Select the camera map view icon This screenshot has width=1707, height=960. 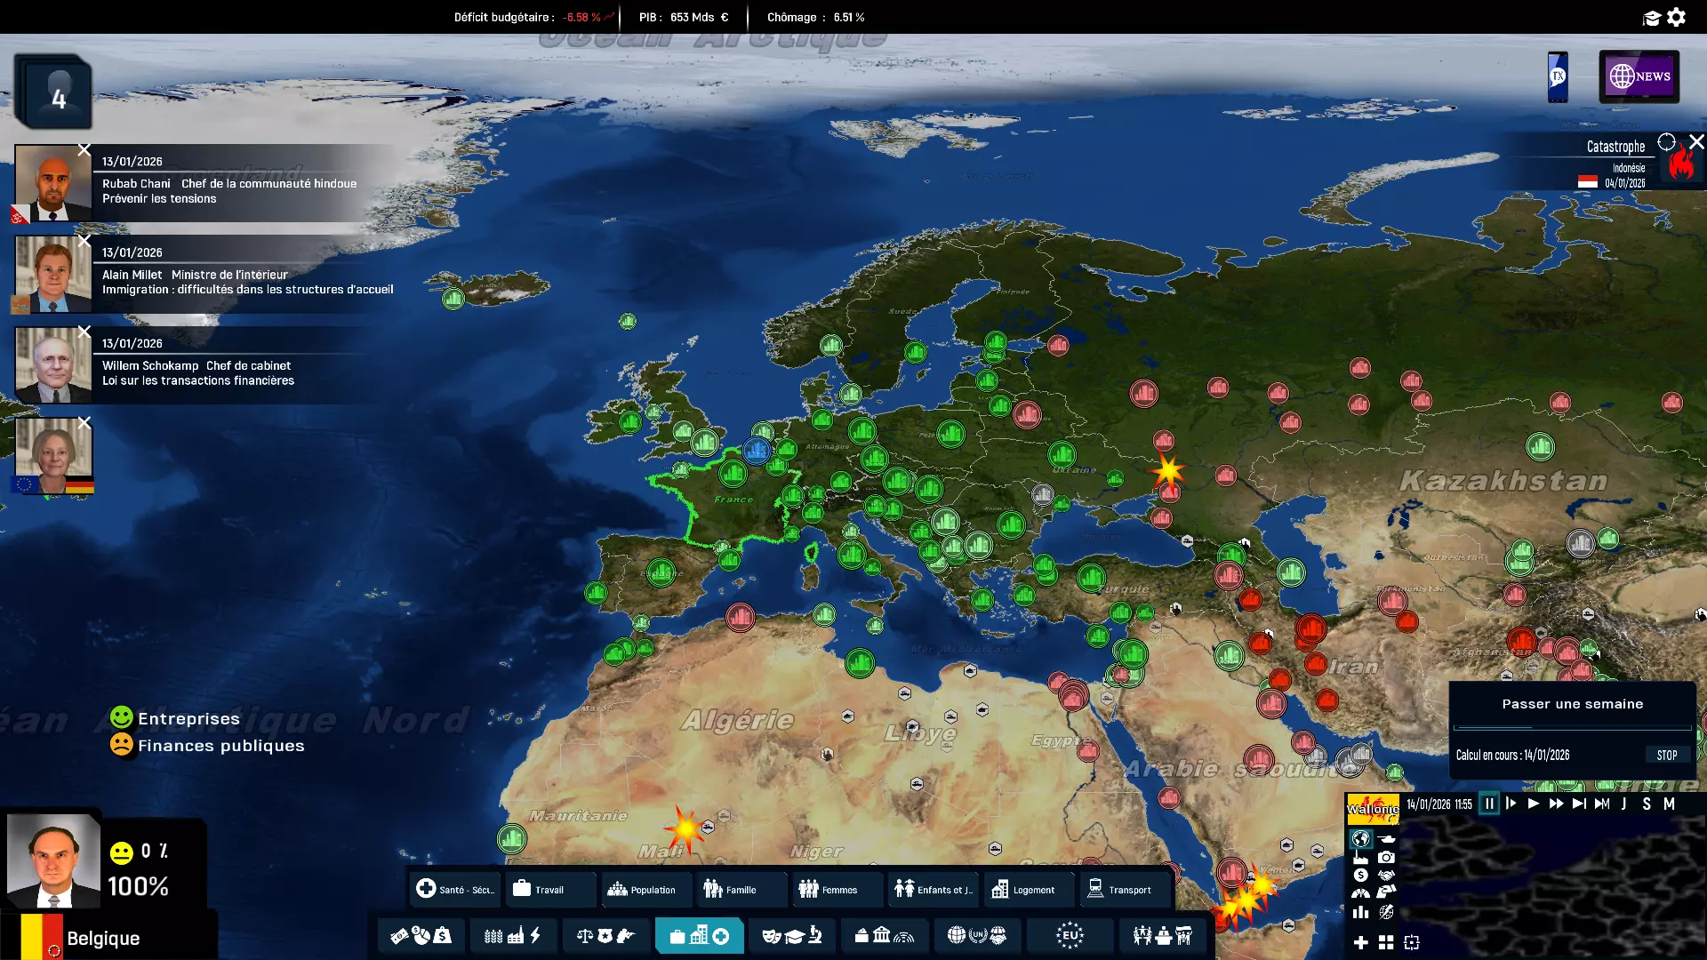[x=1386, y=858]
